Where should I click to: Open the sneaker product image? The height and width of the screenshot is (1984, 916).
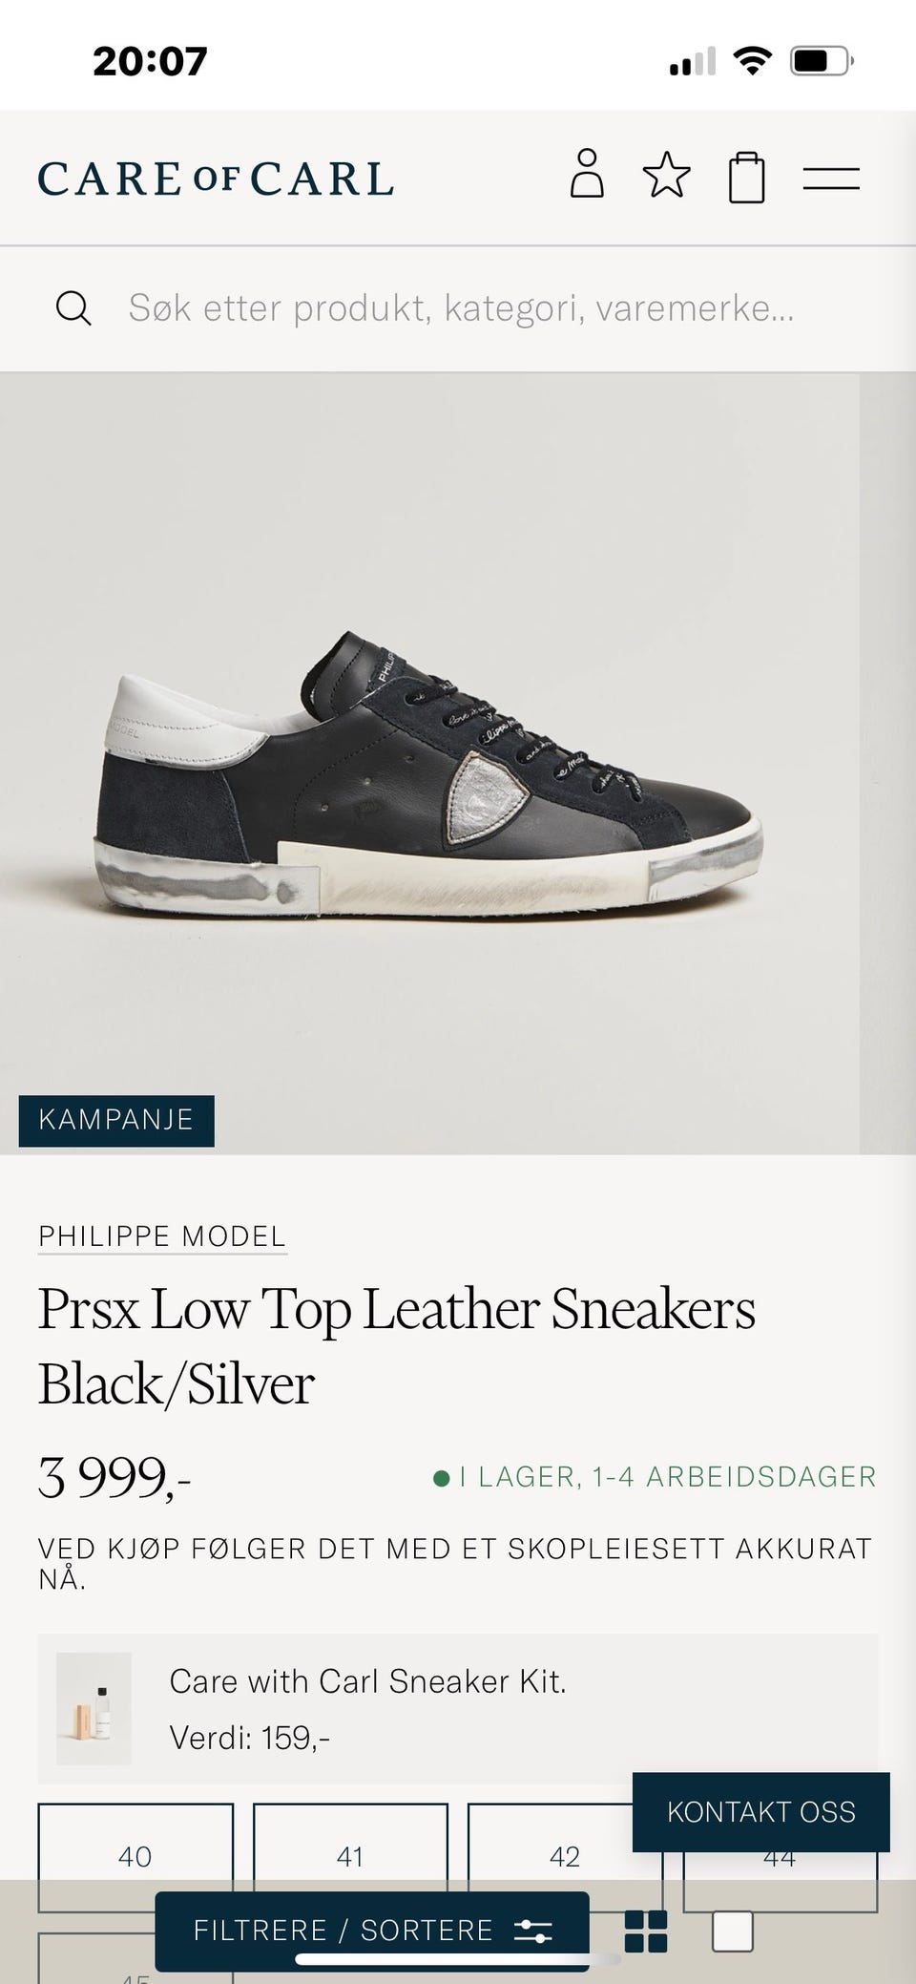[429, 764]
